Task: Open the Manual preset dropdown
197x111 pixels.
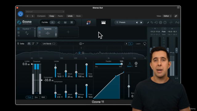Action: point(45,12)
